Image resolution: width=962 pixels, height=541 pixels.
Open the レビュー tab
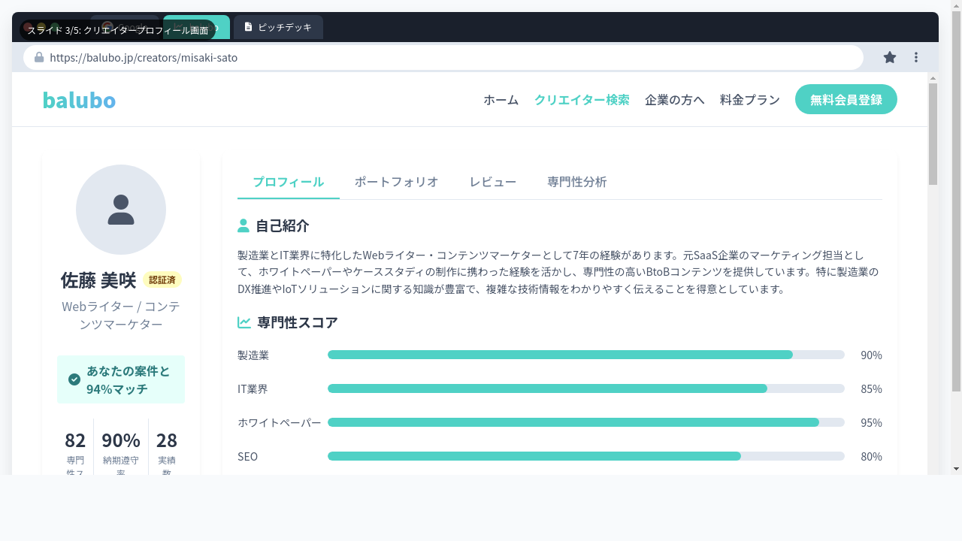[492, 182]
